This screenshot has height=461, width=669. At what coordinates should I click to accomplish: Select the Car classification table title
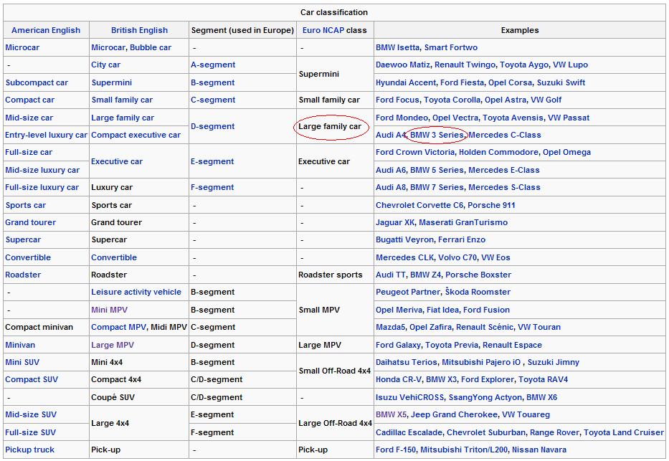coord(334,12)
